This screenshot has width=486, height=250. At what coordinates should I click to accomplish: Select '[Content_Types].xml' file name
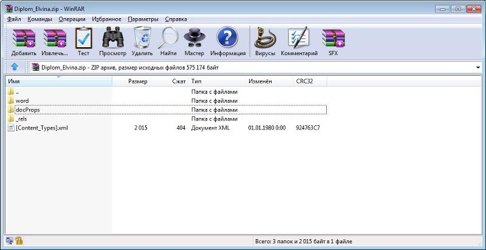coord(41,128)
